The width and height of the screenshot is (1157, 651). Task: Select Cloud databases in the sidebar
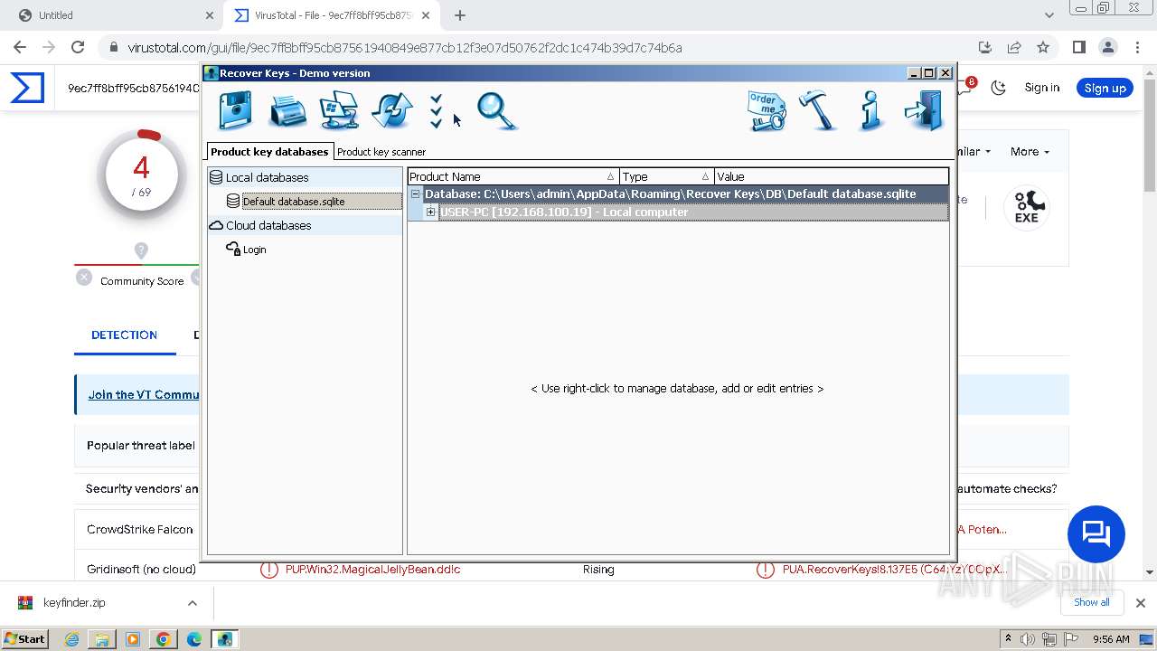pos(268,225)
